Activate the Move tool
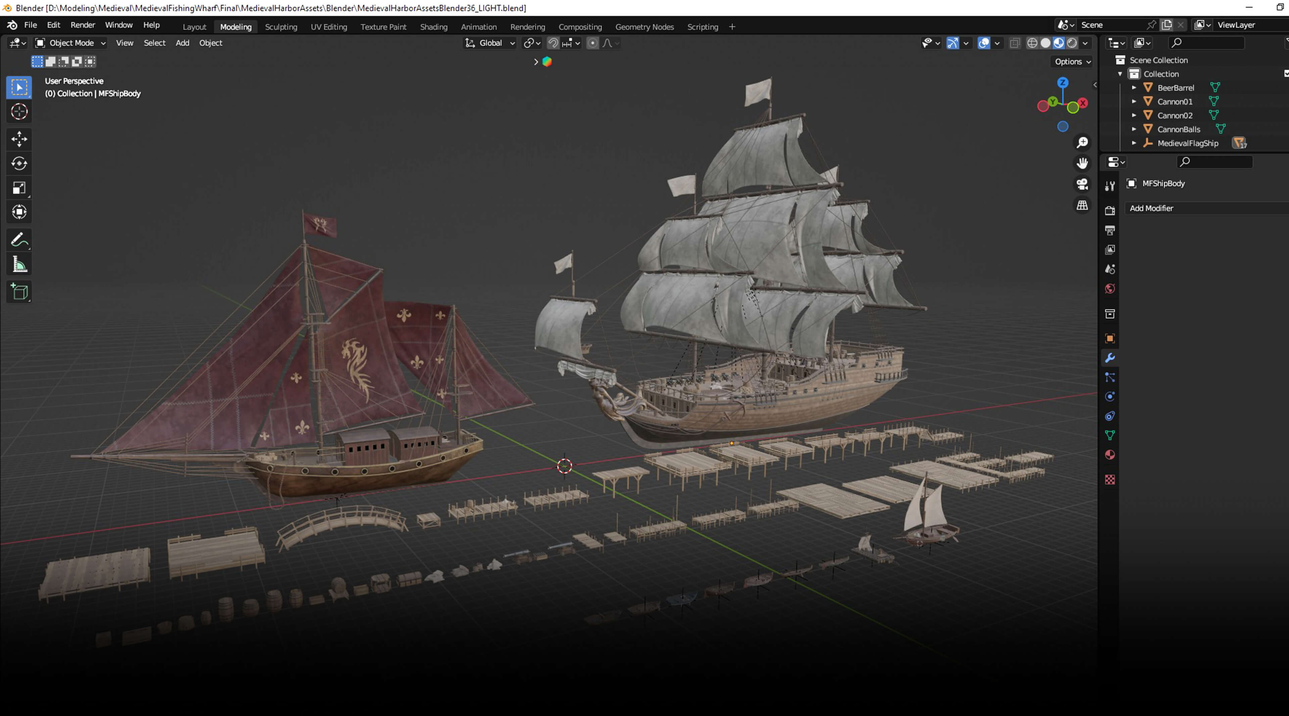The image size is (1289, 716). coord(19,139)
